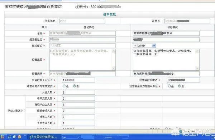Select 是 for 经营者是否为党组织书记

tap(169, 86)
